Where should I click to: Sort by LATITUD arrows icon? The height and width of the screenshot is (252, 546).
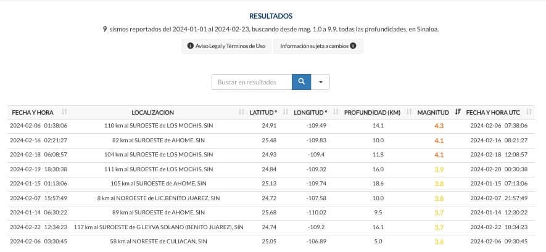pyautogui.click(x=286, y=112)
